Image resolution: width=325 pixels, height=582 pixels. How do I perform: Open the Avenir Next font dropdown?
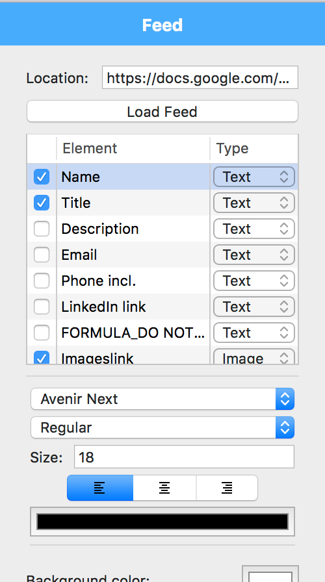click(162, 399)
